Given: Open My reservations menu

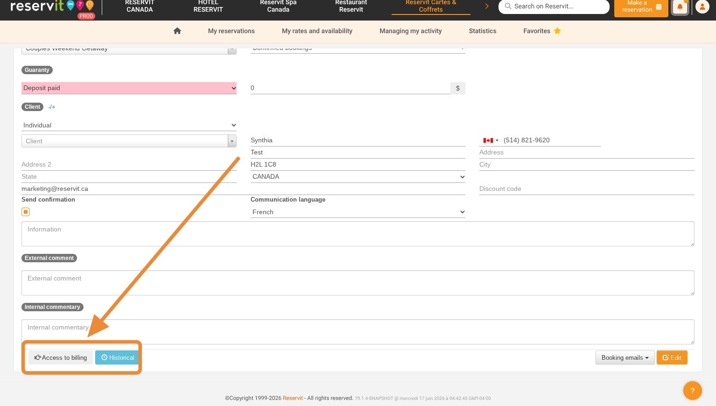Looking at the screenshot, I should tap(232, 31).
